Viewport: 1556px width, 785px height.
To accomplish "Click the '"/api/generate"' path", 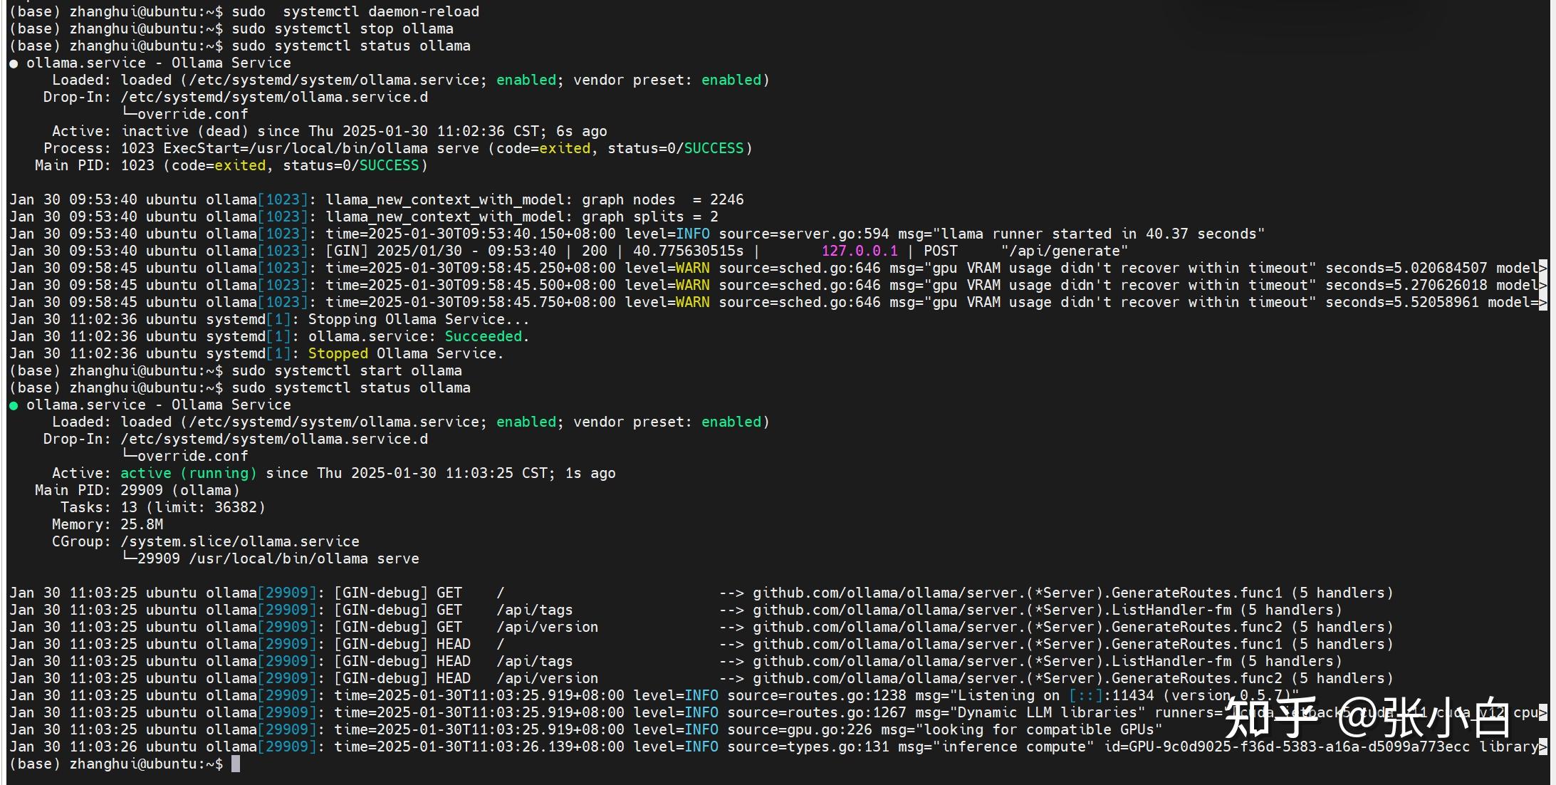I will (x=1065, y=251).
